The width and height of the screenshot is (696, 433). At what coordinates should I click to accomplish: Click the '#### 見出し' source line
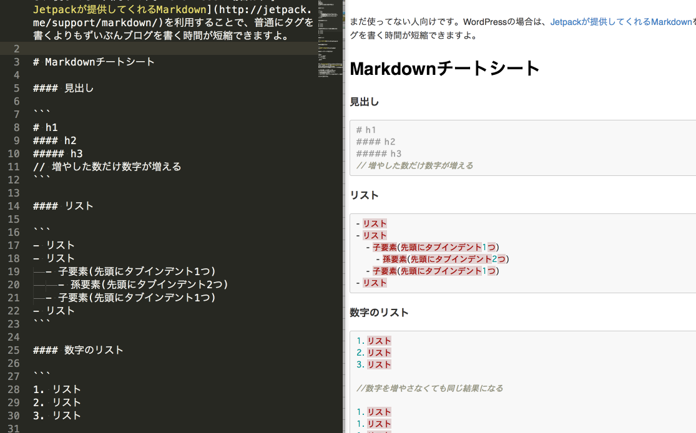[63, 89]
